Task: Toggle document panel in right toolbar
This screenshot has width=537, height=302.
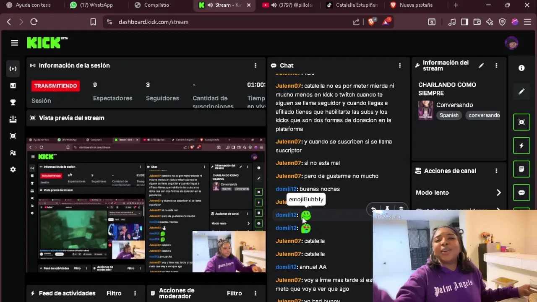Action: pyautogui.click(x=521, y=169)
